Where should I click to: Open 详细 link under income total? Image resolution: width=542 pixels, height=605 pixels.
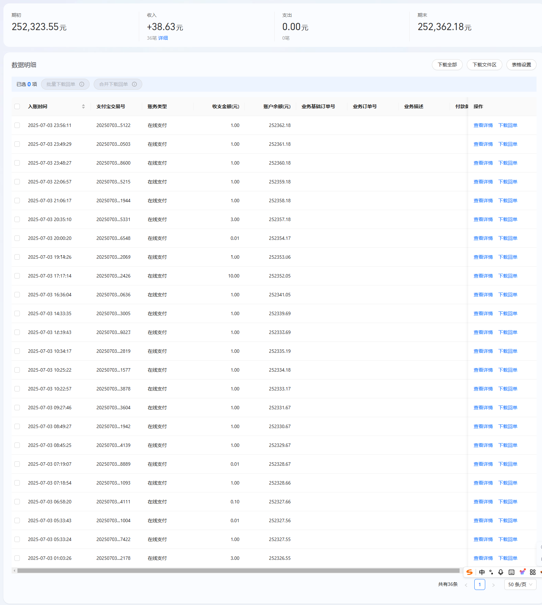point(163,38)
